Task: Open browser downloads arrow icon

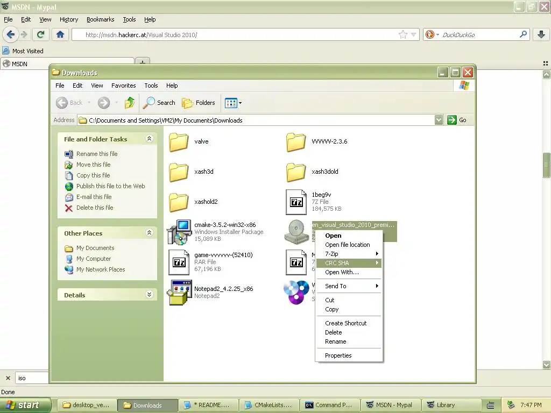Action: (541, 34)
